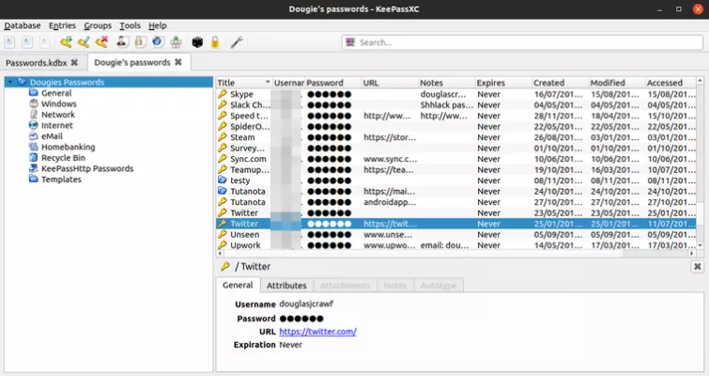
Task: Switch to the General details tab
Action: [x=238, y=285]
